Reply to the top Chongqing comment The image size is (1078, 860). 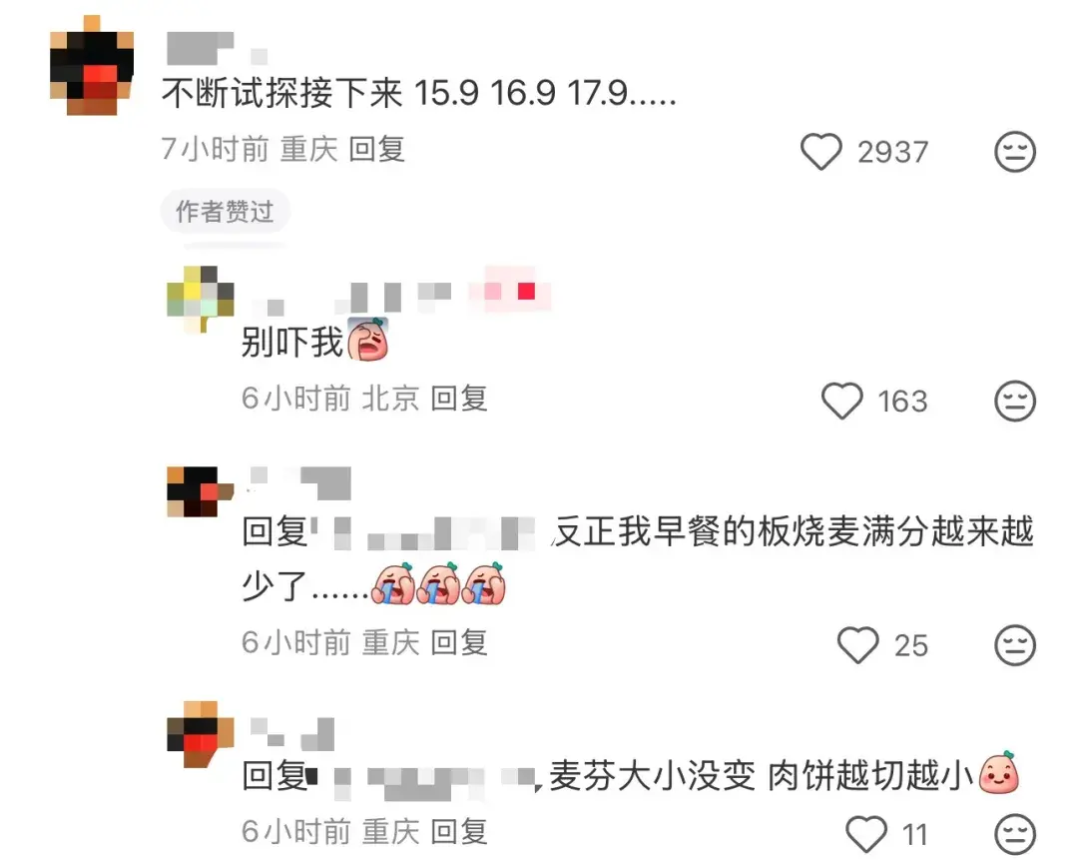(376, 149)
